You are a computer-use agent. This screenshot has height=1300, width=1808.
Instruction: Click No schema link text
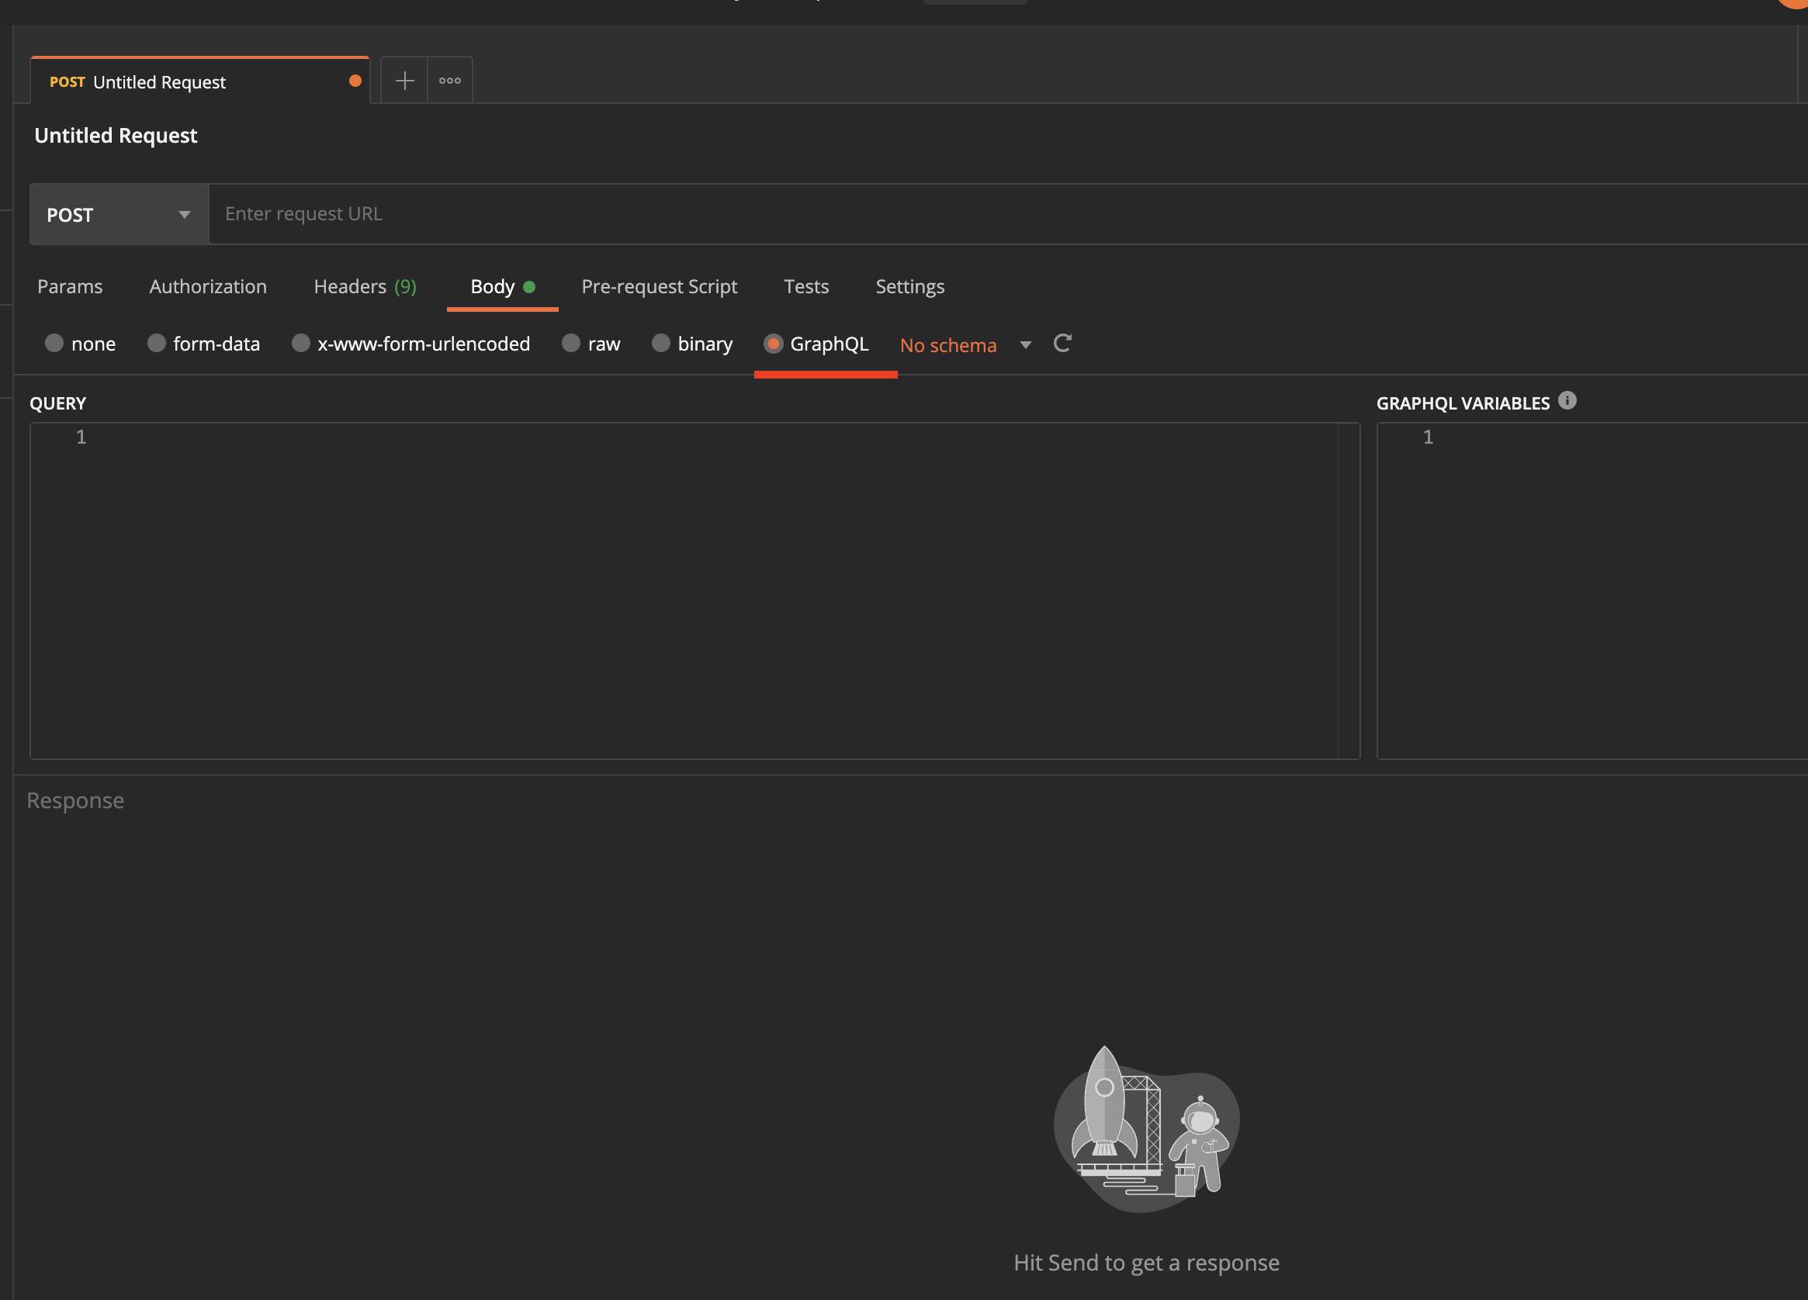(x=948, y=345)
